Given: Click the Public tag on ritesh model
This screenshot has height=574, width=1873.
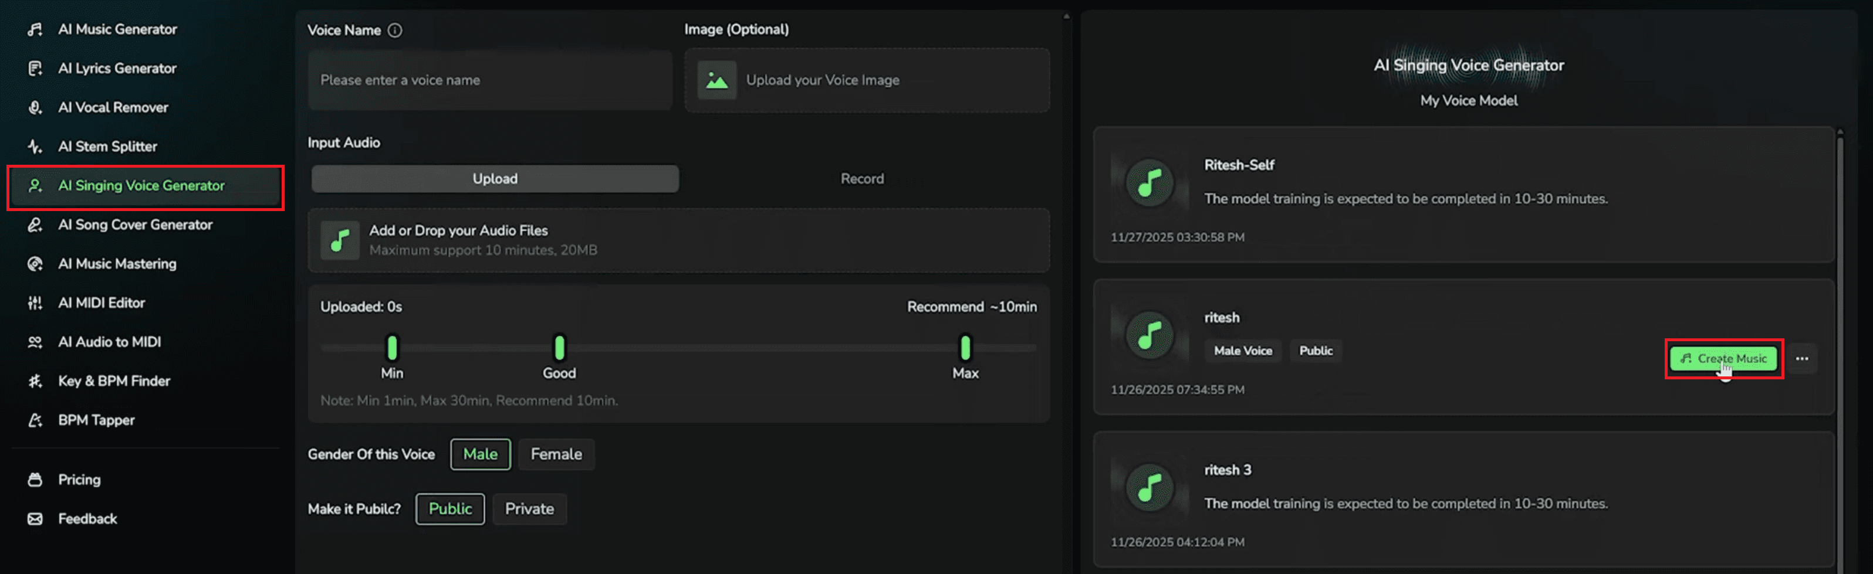Looking at the screenshot, I should point(1316,351).
